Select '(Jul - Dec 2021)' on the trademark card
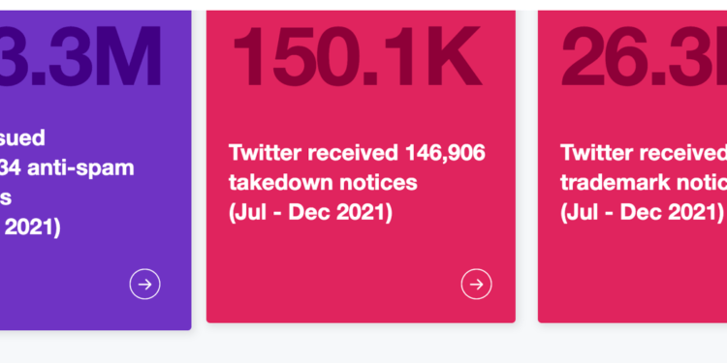Image resolution: width=727 pixels, height=363 pixels. pyautogui.click(x=642, y=213)
